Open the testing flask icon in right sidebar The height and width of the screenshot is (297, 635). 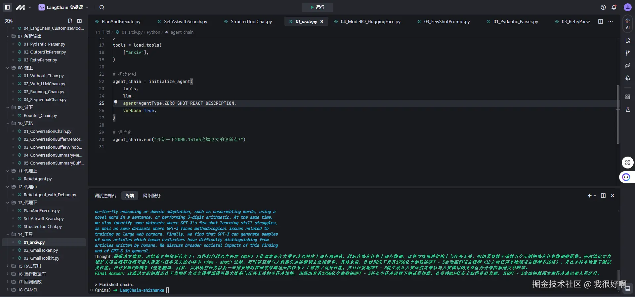pos(627,109)
